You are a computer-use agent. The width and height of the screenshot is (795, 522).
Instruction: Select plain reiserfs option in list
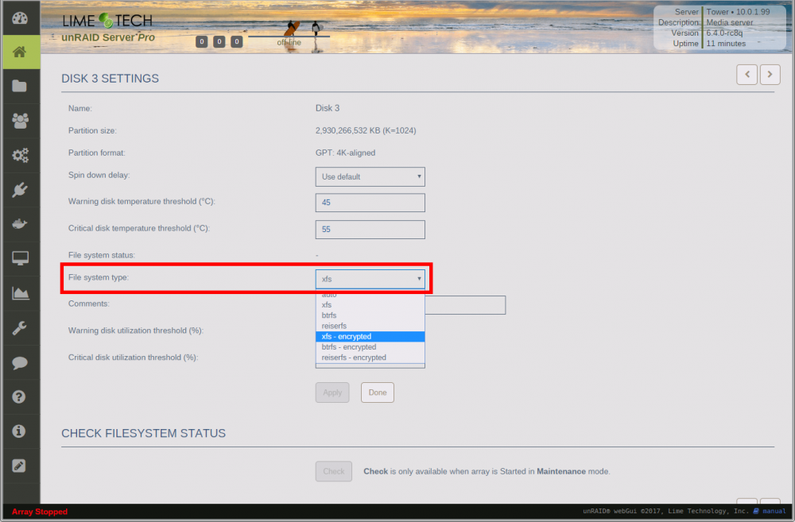click(x=370, y=326)
